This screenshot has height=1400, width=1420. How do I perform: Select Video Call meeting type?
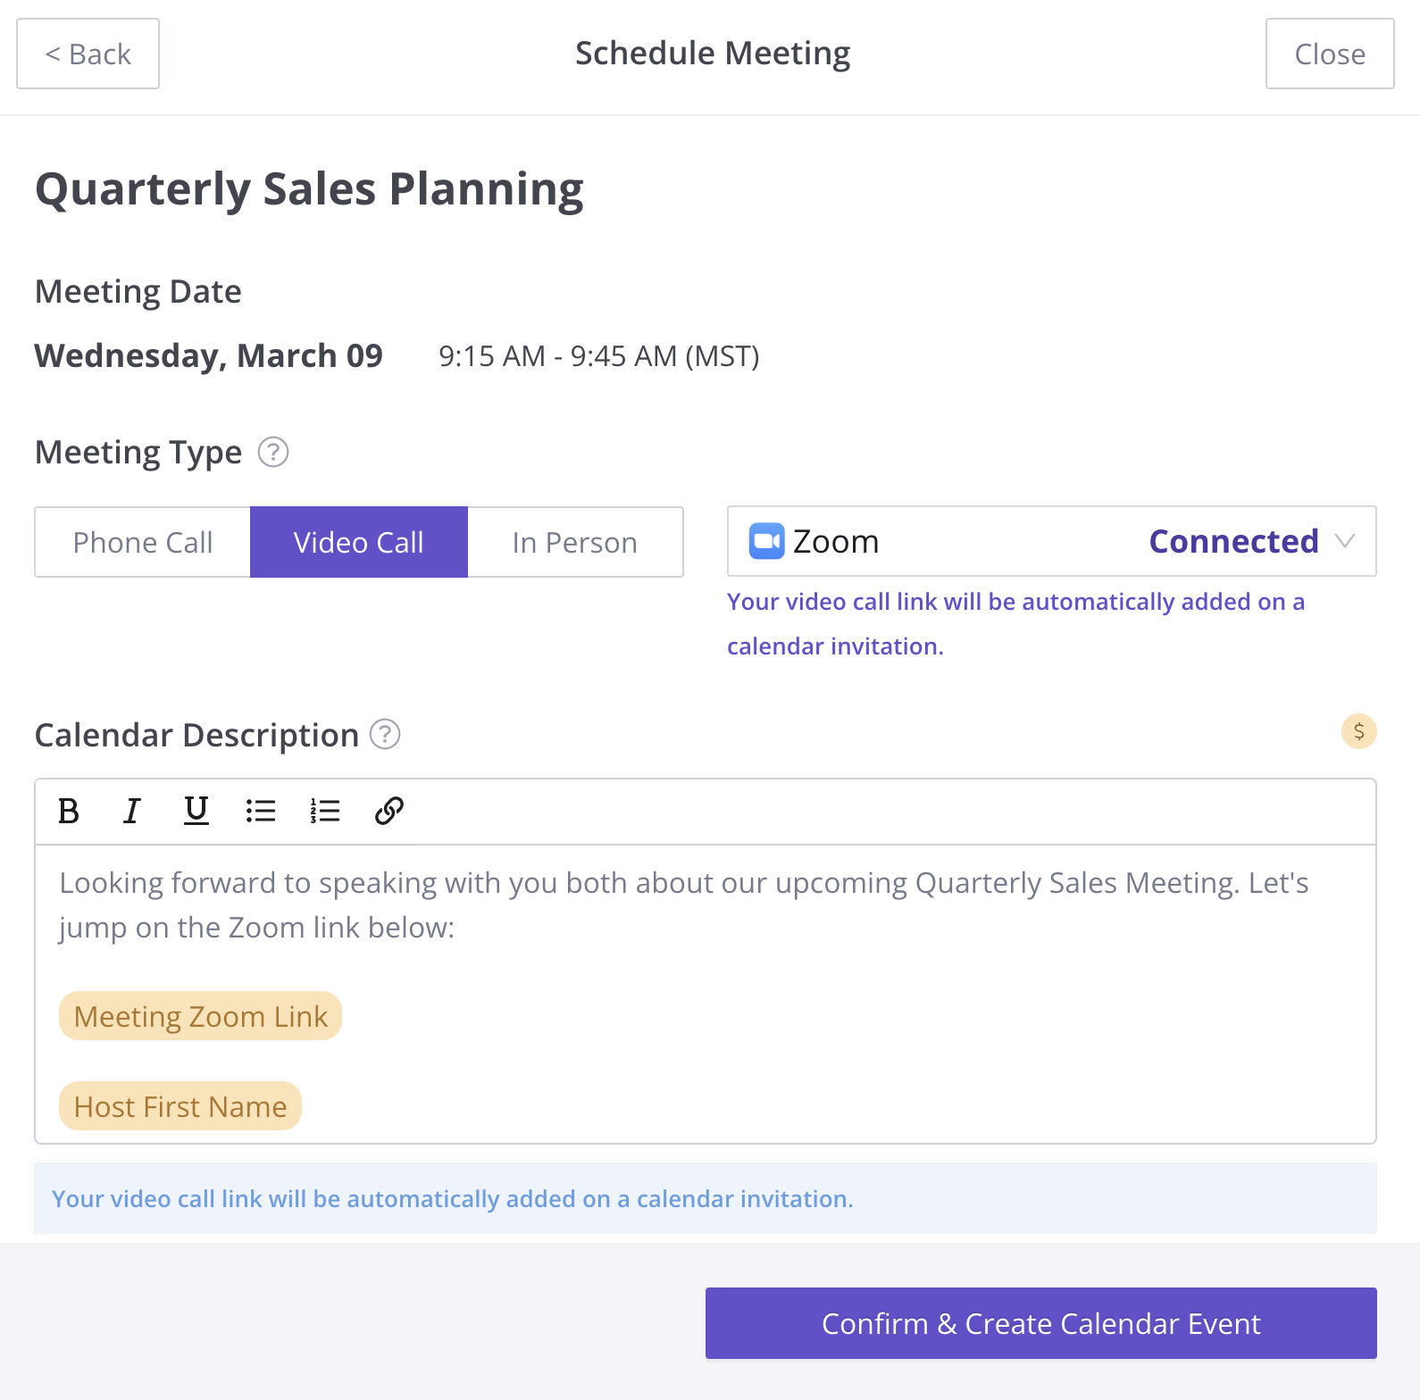click(359, 542)
